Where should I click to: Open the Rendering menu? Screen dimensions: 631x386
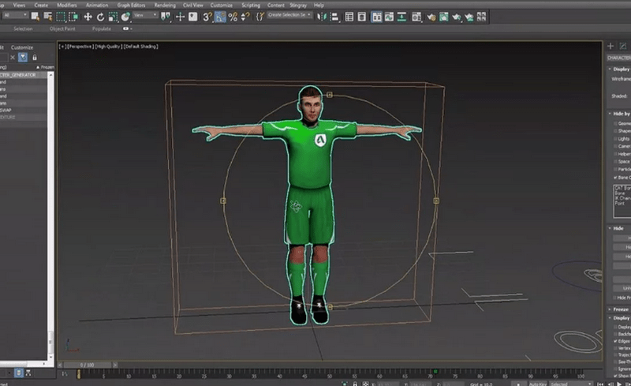coord(165,5)
